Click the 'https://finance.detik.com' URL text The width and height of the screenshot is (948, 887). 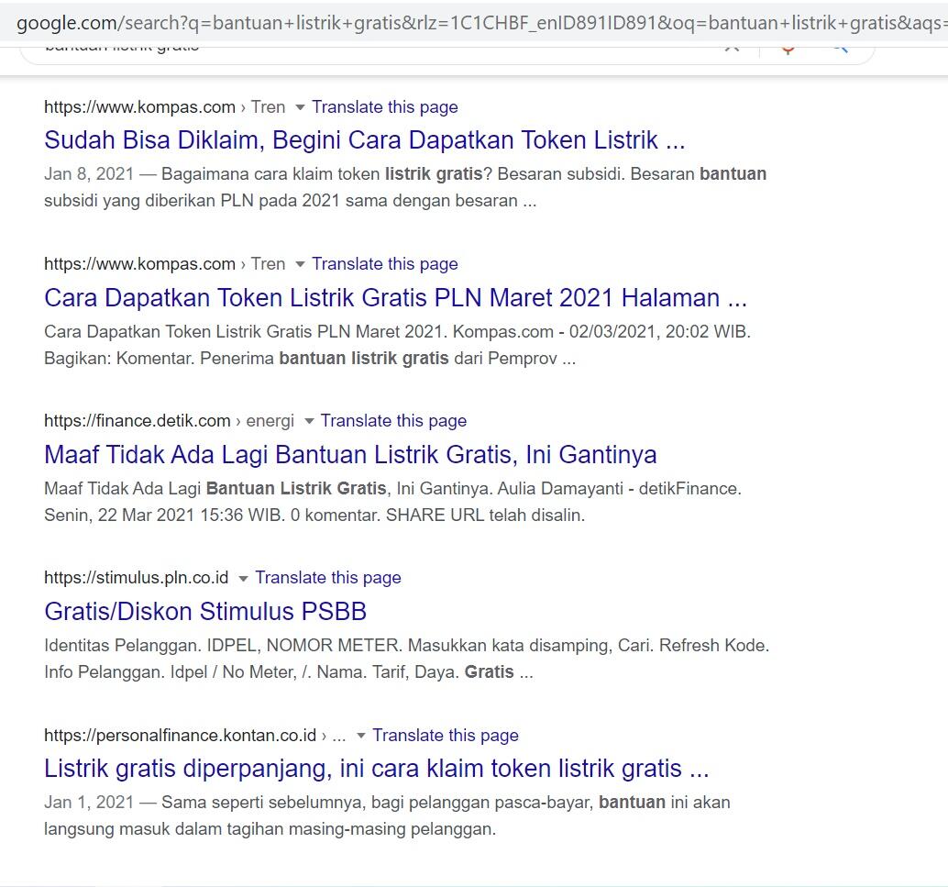tap(138, 420)
